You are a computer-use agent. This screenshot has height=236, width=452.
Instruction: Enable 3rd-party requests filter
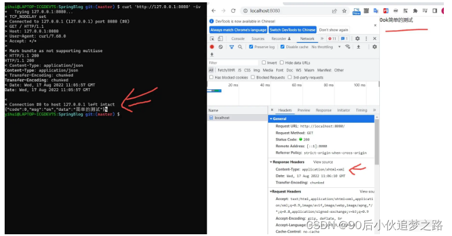point(290,77)
